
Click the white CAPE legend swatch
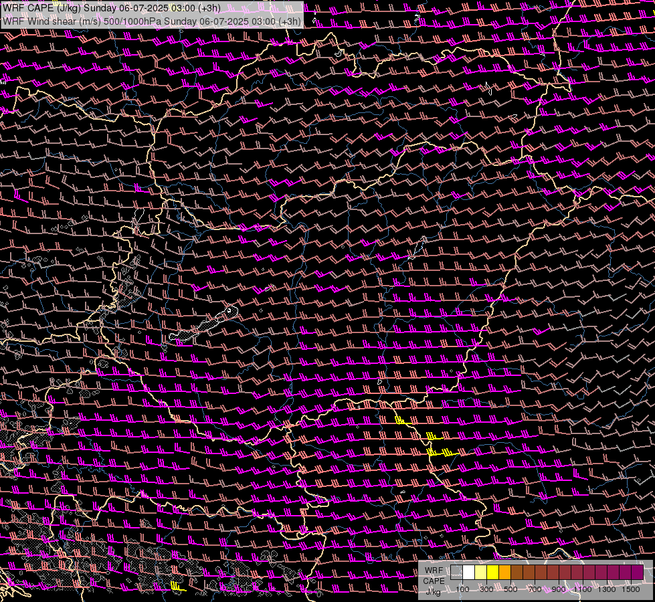469,573
